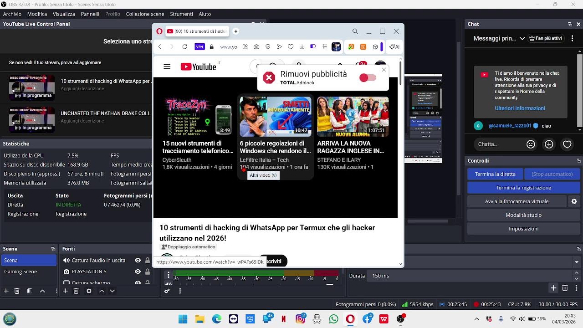Open the Windows Start menu

[x=183, y=319]
